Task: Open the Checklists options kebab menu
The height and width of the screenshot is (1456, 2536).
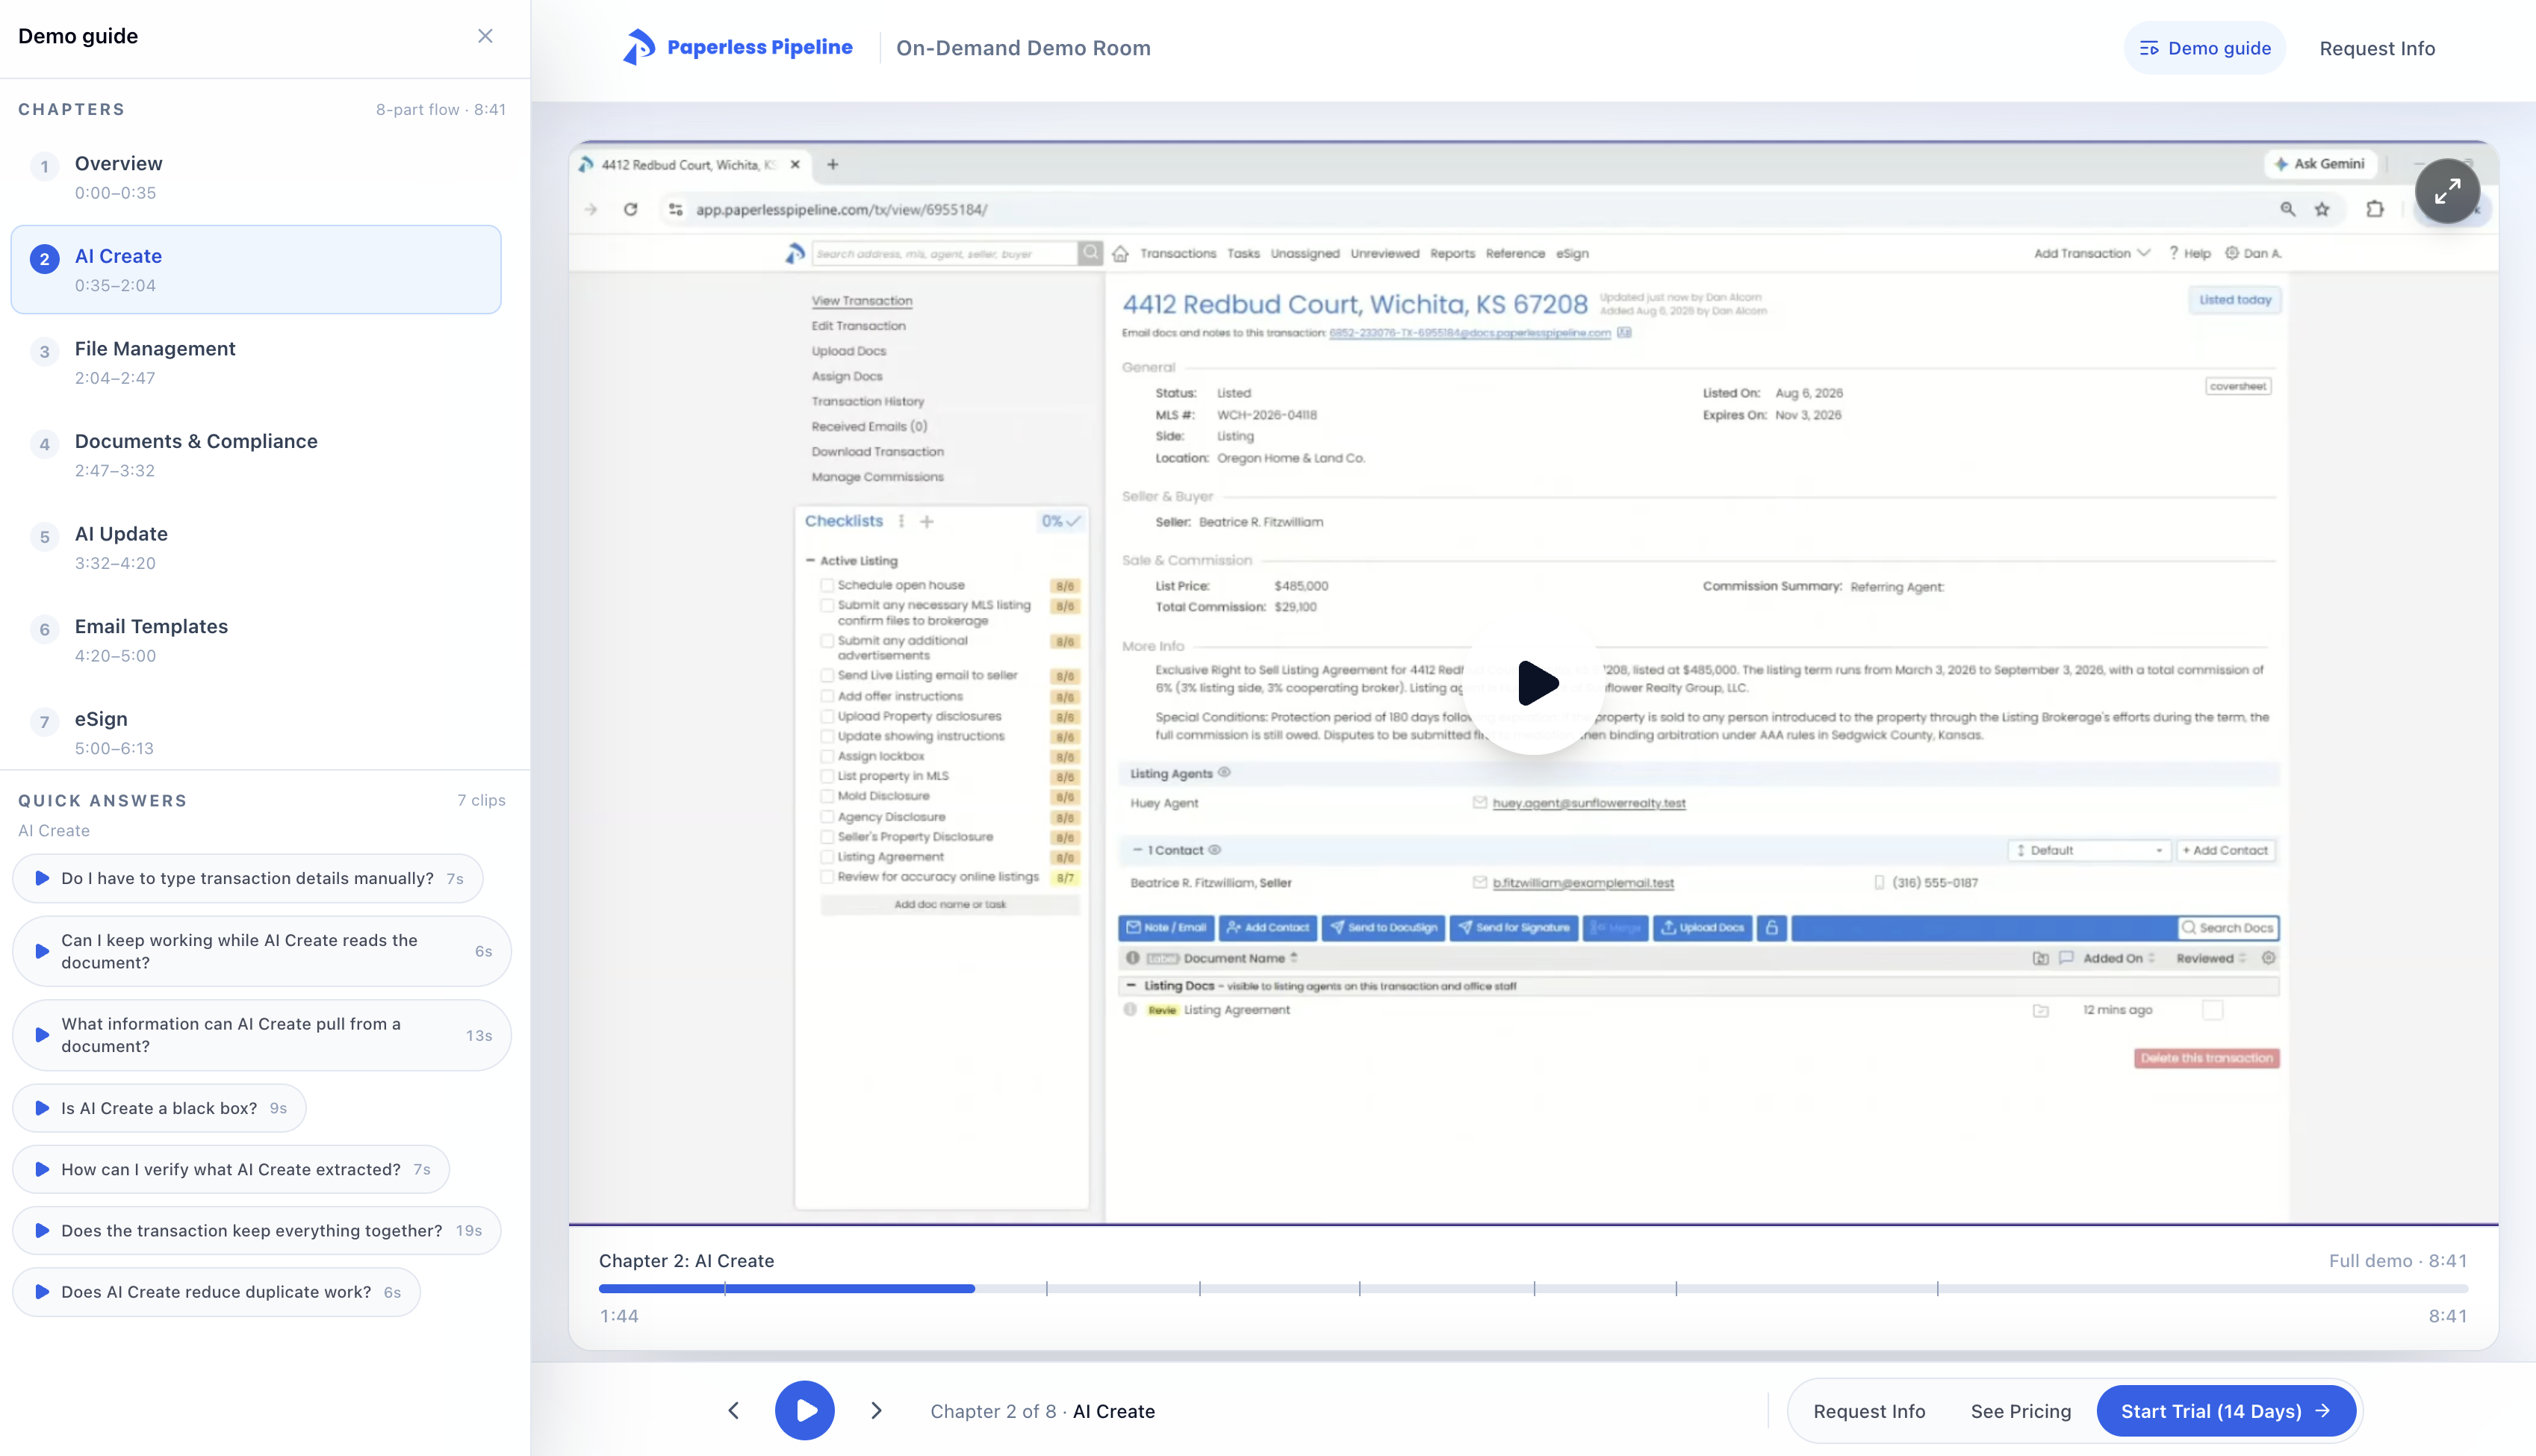Action: [x=901, y=521]
